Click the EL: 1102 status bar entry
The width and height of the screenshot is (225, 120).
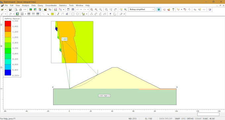pos(149,119)
